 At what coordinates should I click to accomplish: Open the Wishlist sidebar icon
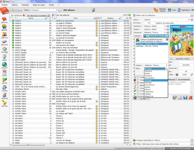tap(4, 95)
